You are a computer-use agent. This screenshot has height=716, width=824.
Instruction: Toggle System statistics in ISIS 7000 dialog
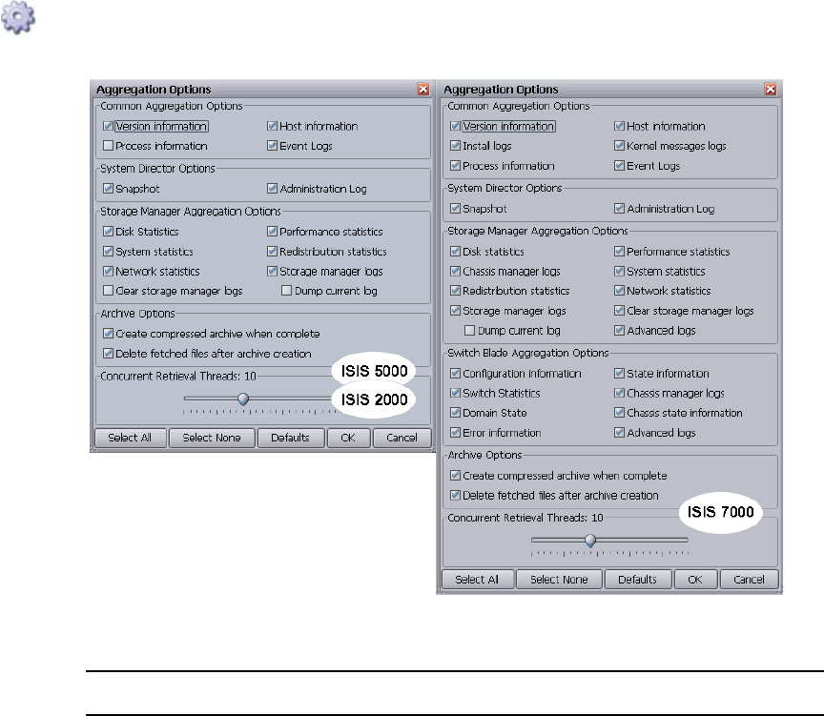[x=620, y=271]
